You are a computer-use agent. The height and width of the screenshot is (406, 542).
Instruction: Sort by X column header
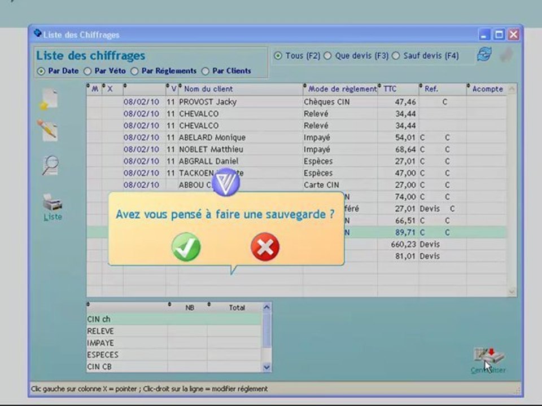coord(112,89)
